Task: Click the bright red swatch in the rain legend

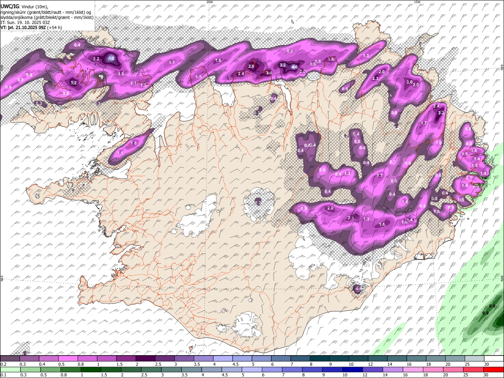Action: click(x=493, y=369)
